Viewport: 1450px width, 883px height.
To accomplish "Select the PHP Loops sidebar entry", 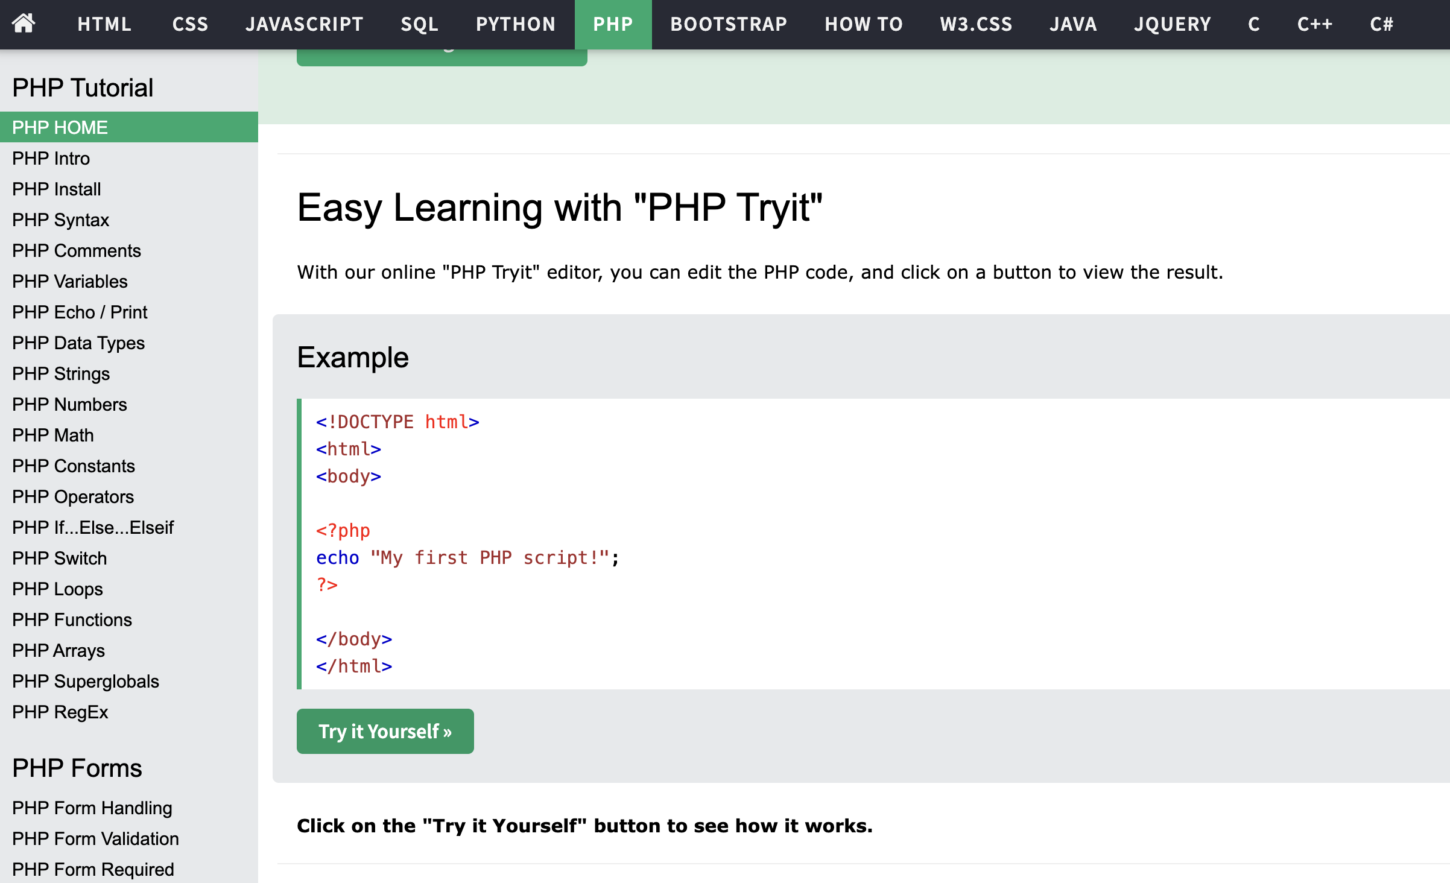I will pyautogui.click(x=57, y=589).
